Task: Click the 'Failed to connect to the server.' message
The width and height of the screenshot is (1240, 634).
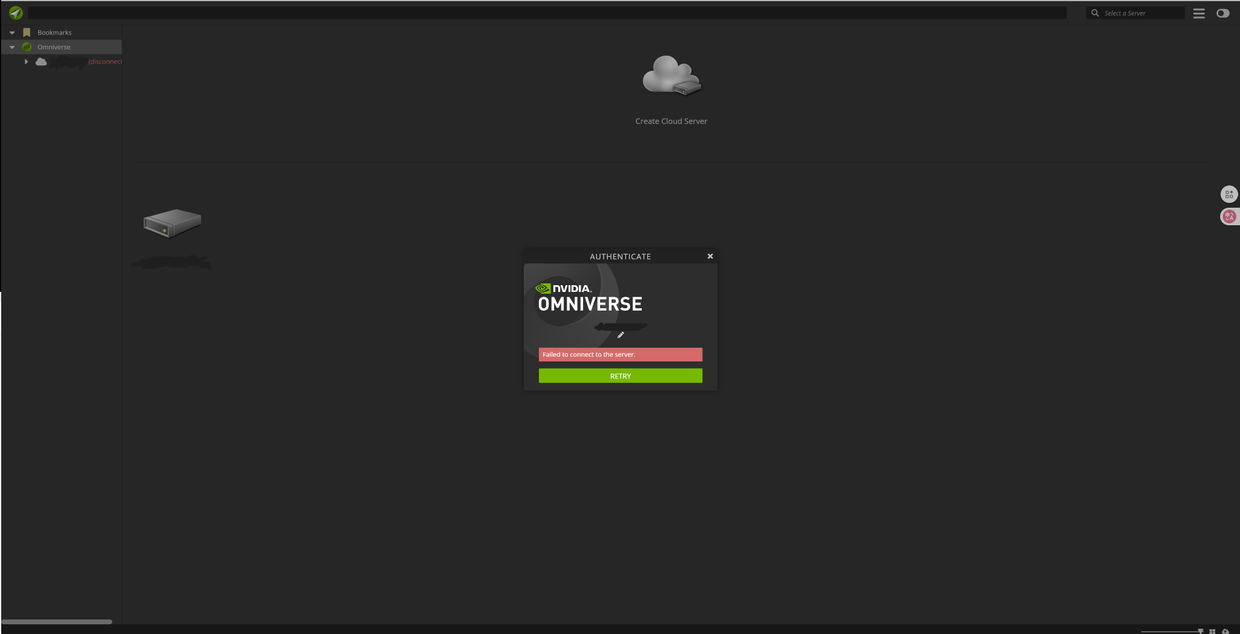Action: coord(589,355)
